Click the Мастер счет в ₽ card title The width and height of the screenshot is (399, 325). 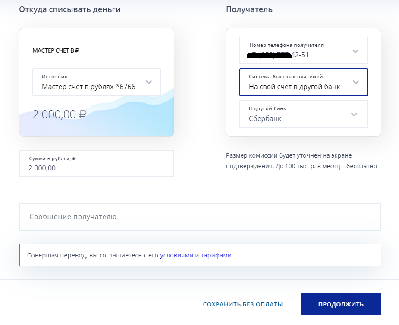pos(56,50)
